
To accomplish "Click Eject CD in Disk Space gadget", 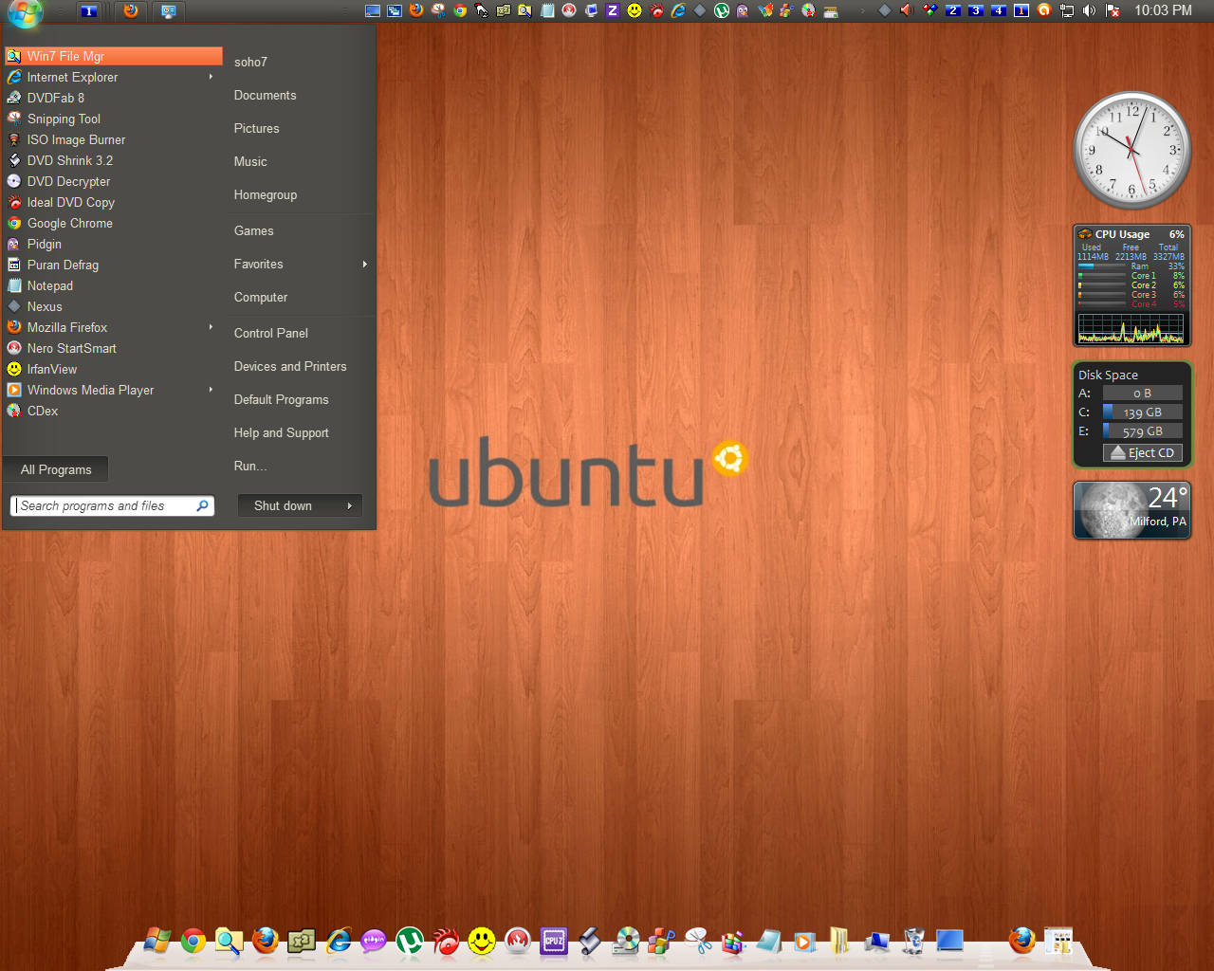I will [1143, 452].
